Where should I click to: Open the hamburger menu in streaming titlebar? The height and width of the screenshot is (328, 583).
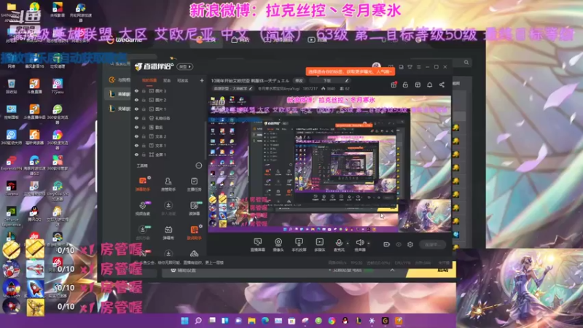[x=418, y=67]
